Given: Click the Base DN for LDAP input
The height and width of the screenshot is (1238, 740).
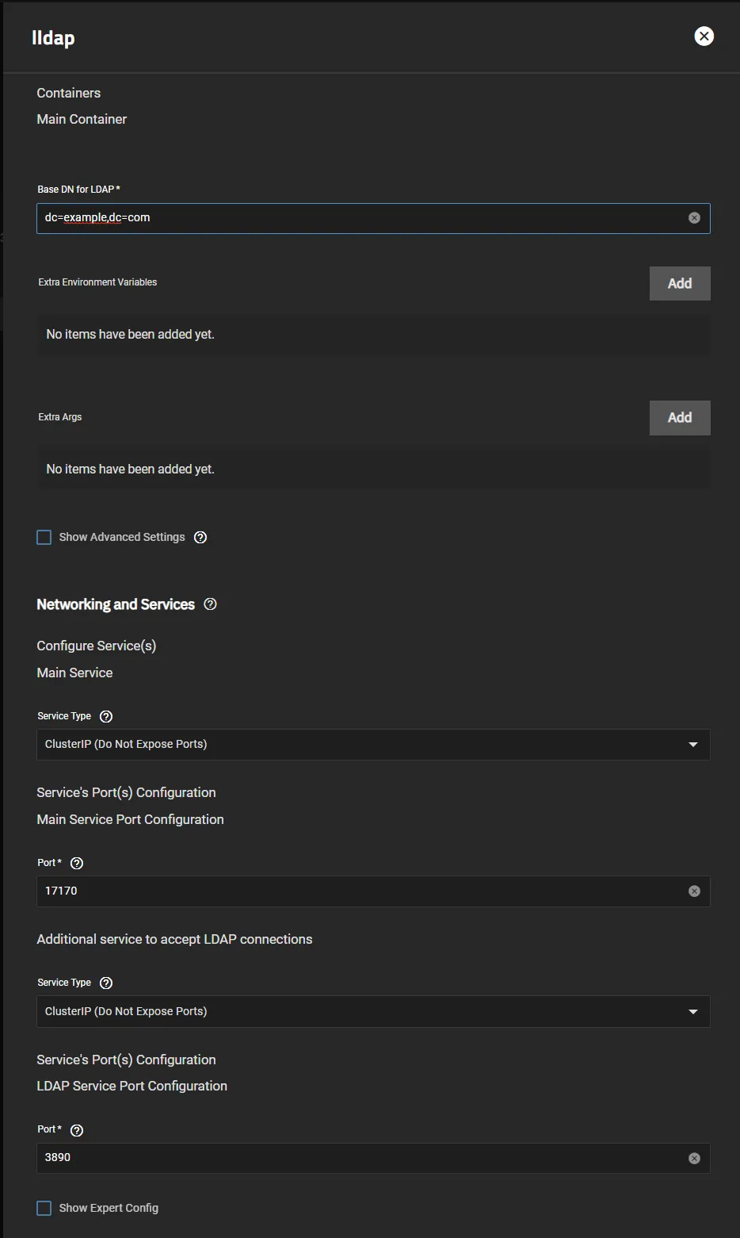Looking at the screenshot, I should pyautogui.click(x=357, y=218).
